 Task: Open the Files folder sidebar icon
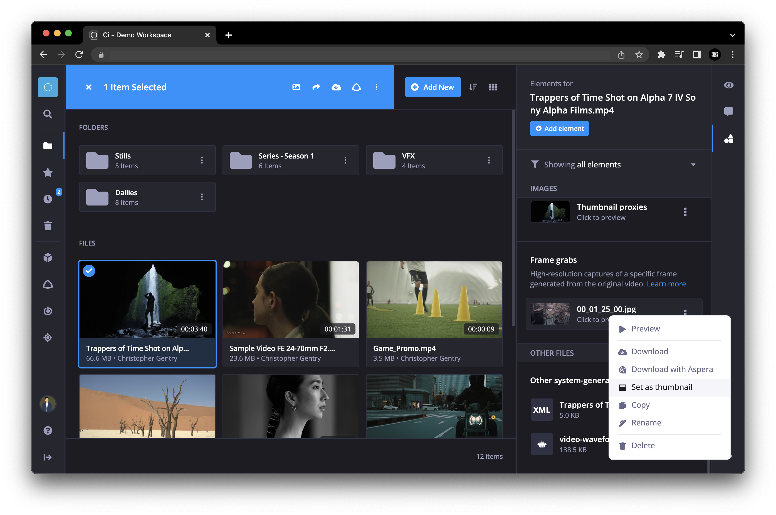(x=48, y=145)
